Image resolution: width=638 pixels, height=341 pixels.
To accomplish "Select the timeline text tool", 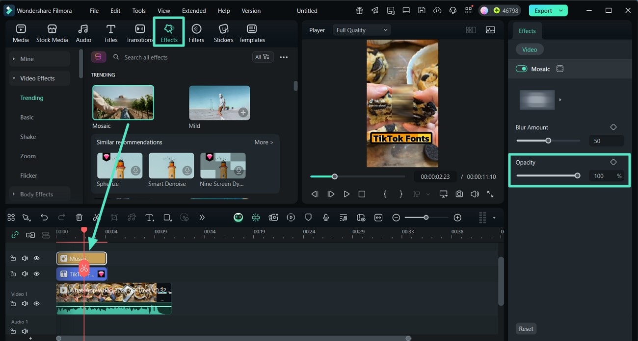I will tap(149, 218).
